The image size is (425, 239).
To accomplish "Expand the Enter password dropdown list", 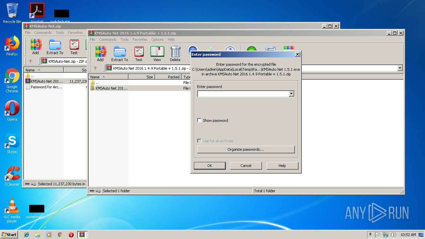I will pos(291,94).
